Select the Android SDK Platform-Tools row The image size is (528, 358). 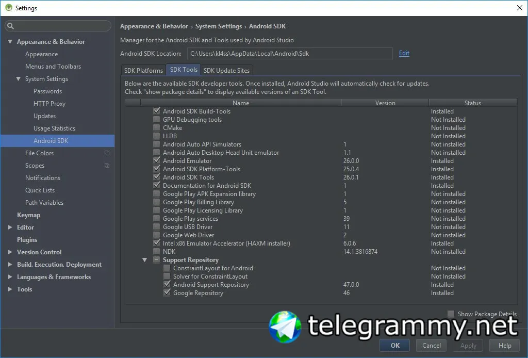tap(321, 169)
